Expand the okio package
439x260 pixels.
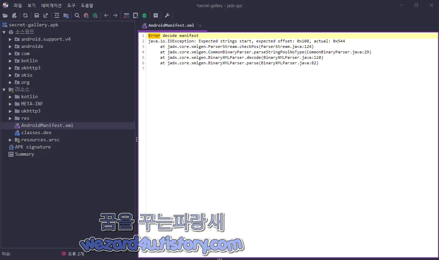[x=10, y=75]
